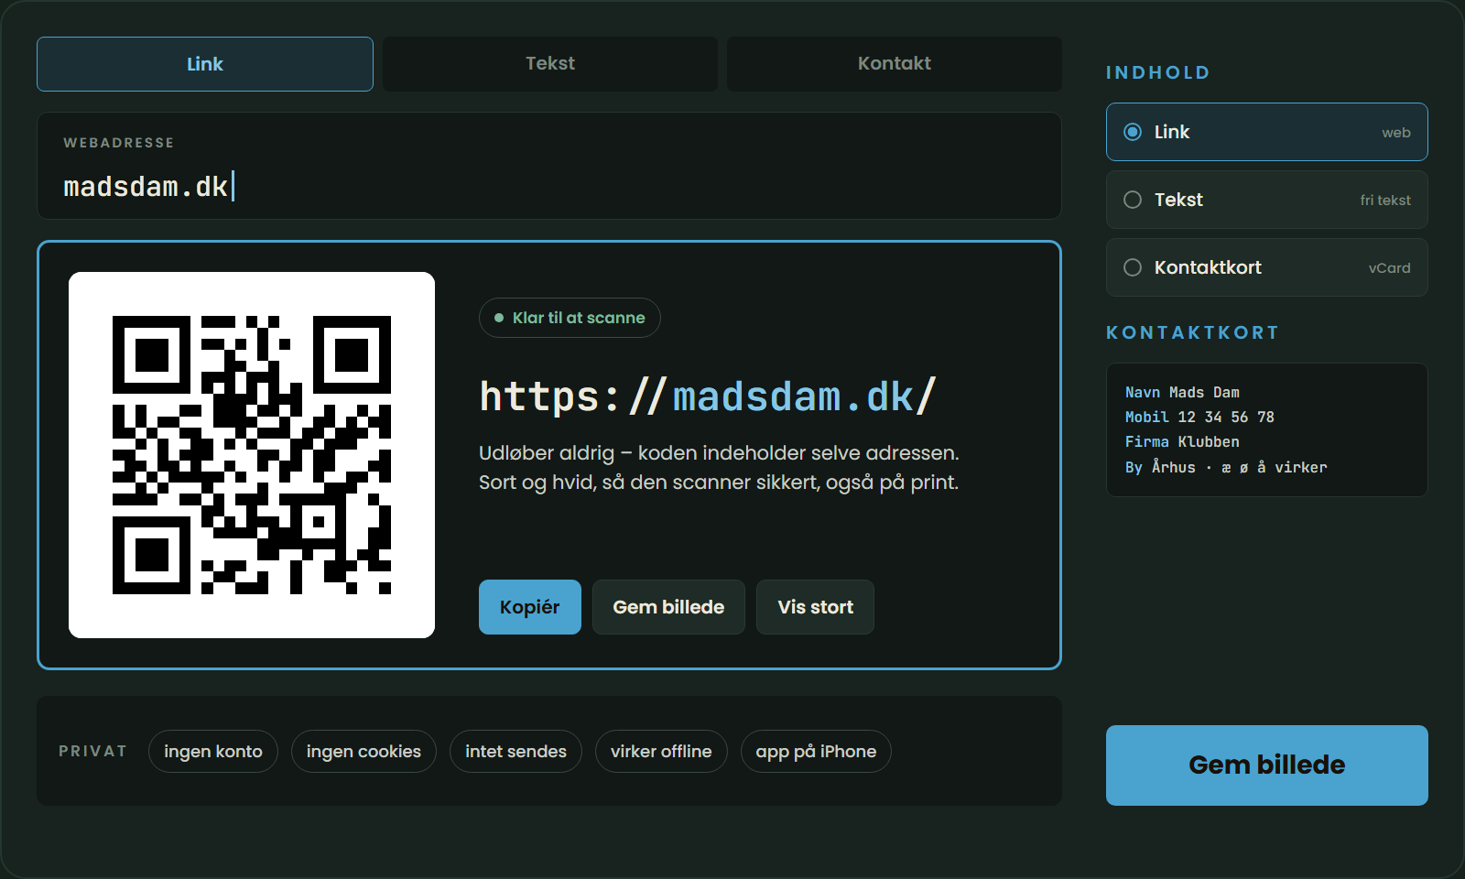Click the "Navn Mads Dam" line
Image resolution: width=1465 pixels, height=879 pixels.
click(1182, 392)
